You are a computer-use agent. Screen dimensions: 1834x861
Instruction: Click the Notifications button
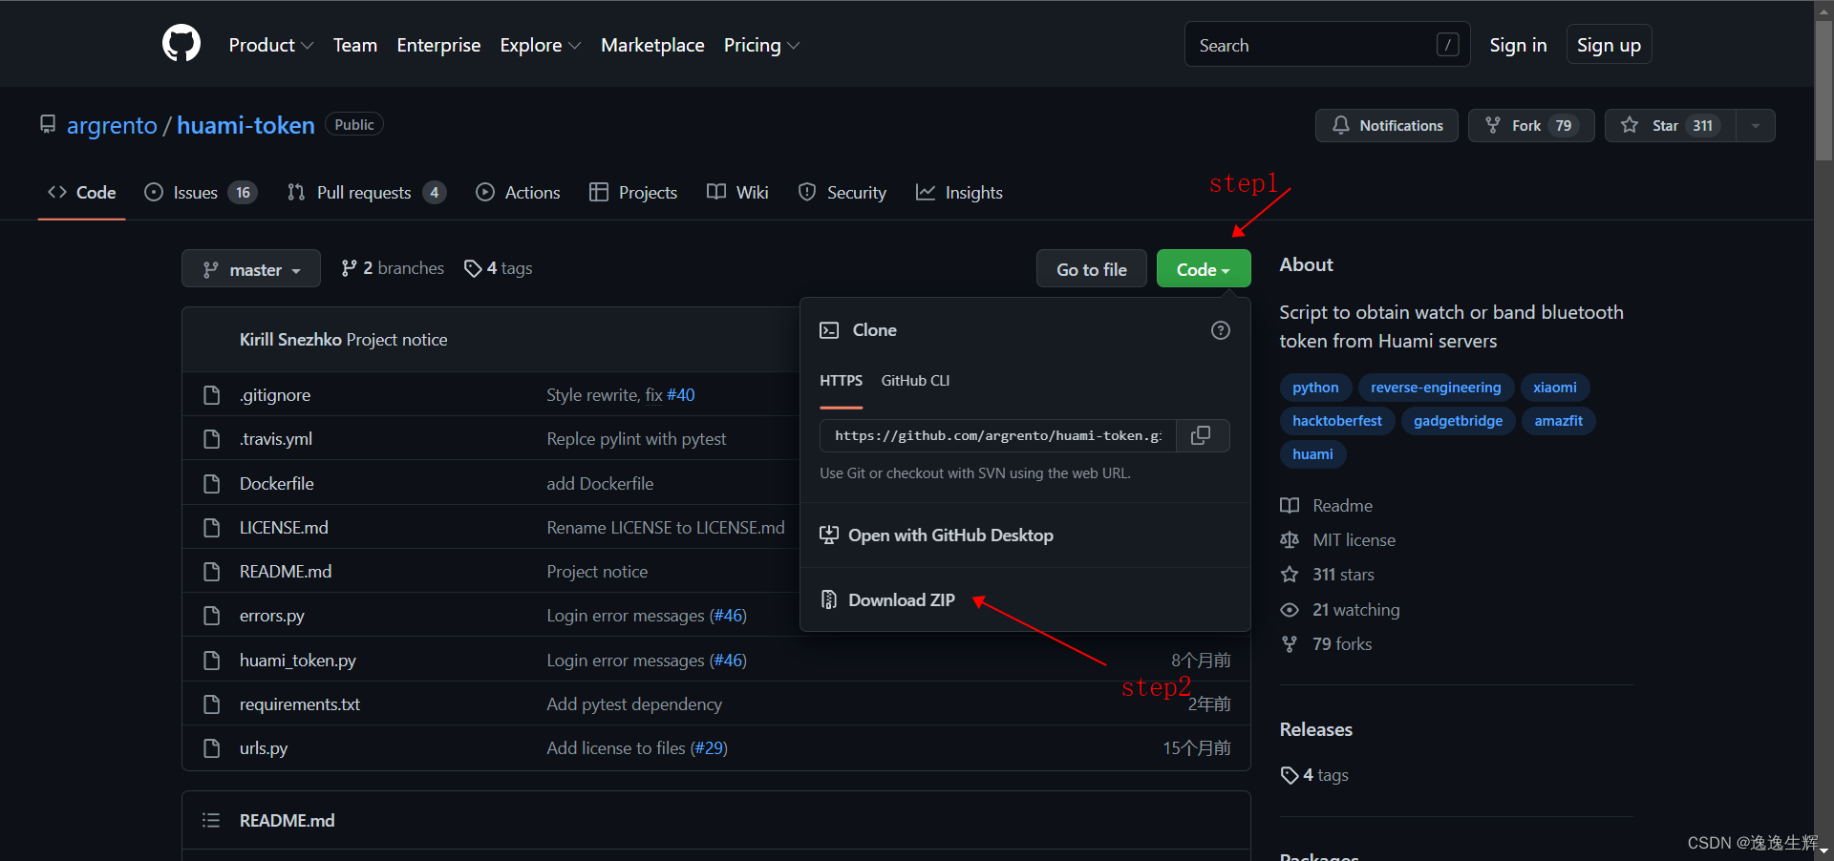coord(1386,125)
